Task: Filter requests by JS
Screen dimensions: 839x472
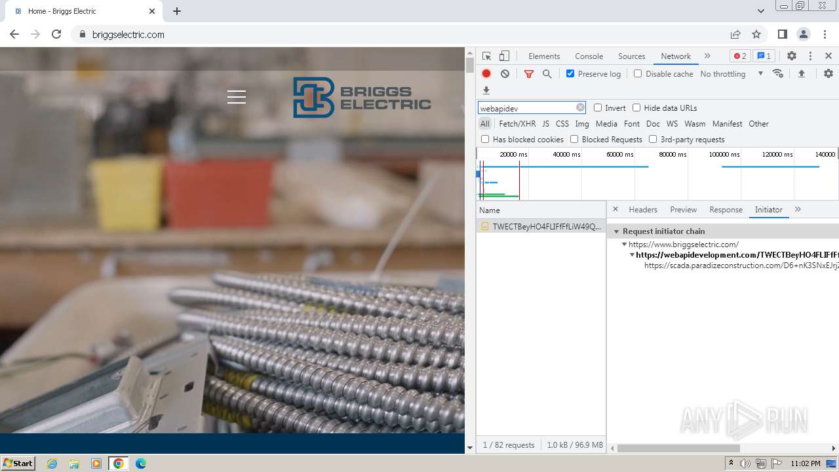Action: pos(545,123)
